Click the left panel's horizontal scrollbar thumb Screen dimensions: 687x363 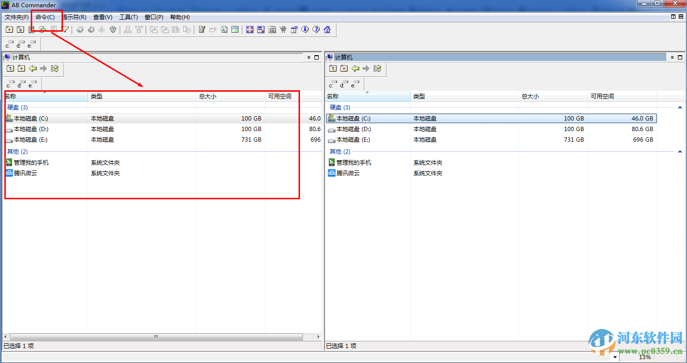coord(156,337)
